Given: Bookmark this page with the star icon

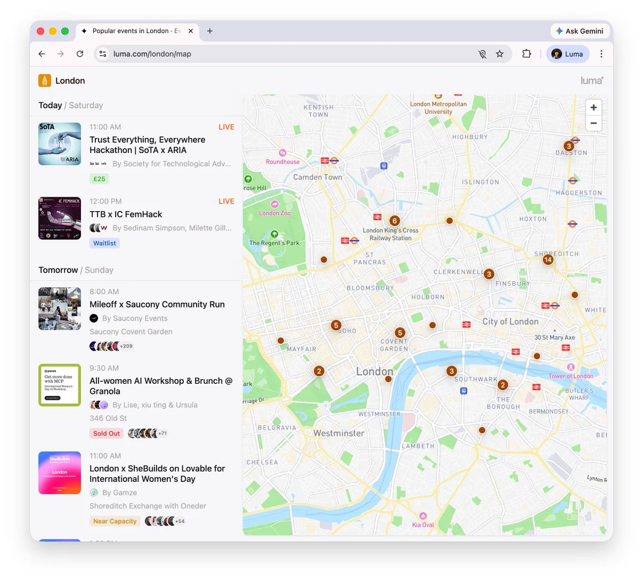Looking at the screenshot, I should click(x=499, y=54).
